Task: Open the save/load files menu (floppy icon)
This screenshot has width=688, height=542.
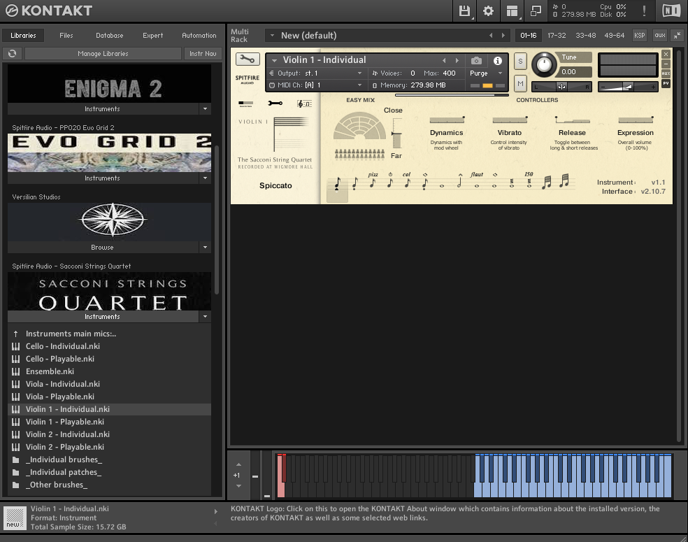Action: click(x=464, y=11)
